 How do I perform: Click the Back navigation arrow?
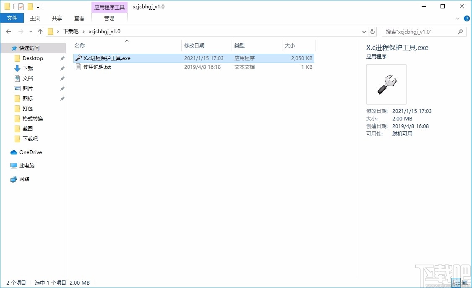pos(8,31)
